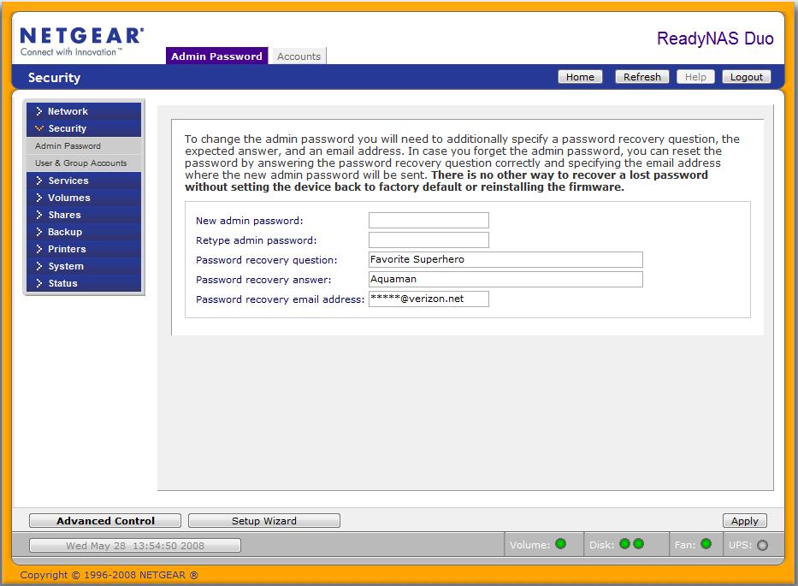Expand the Volumes menu chevron
798x586 pixels.
[x=38, y=198]
